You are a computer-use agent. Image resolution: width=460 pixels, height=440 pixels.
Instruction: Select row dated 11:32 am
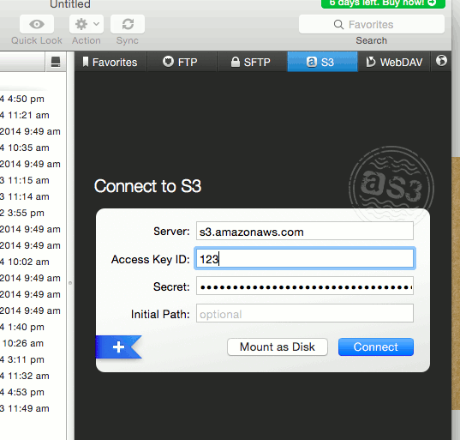tap(33, 376)
